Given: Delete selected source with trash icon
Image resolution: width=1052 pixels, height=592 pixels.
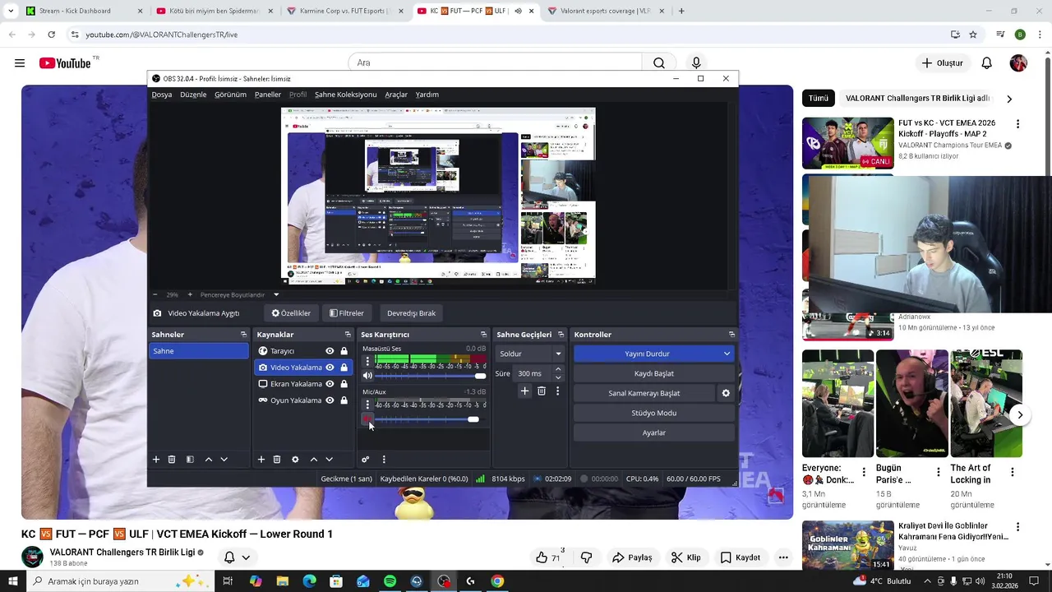Looking at the screenshot, I should [277, 460].
